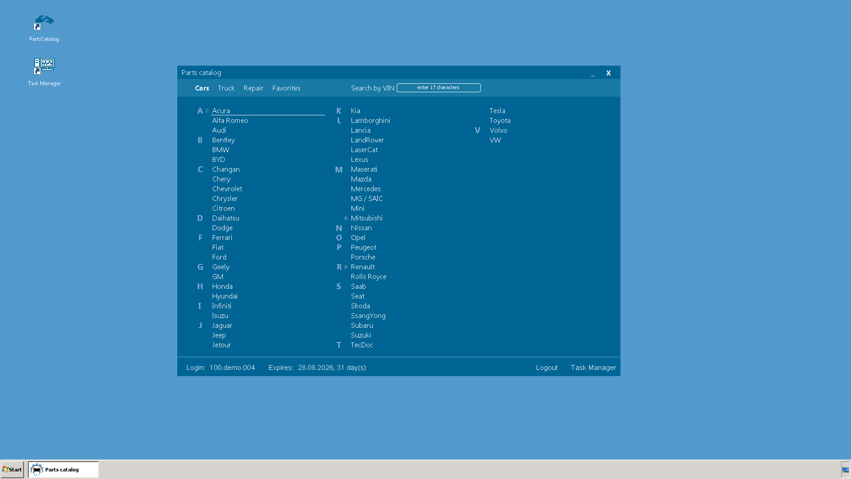This screenshot has height=479, width=851.
Task: Open the BMW catalog
Action: point(221,150)
